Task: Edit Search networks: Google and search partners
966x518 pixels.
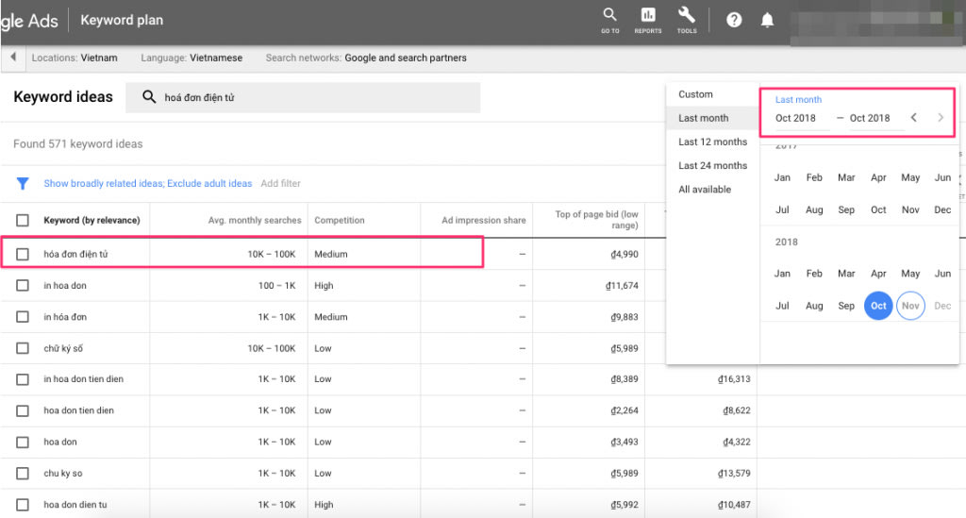Action: pos(366,58)
